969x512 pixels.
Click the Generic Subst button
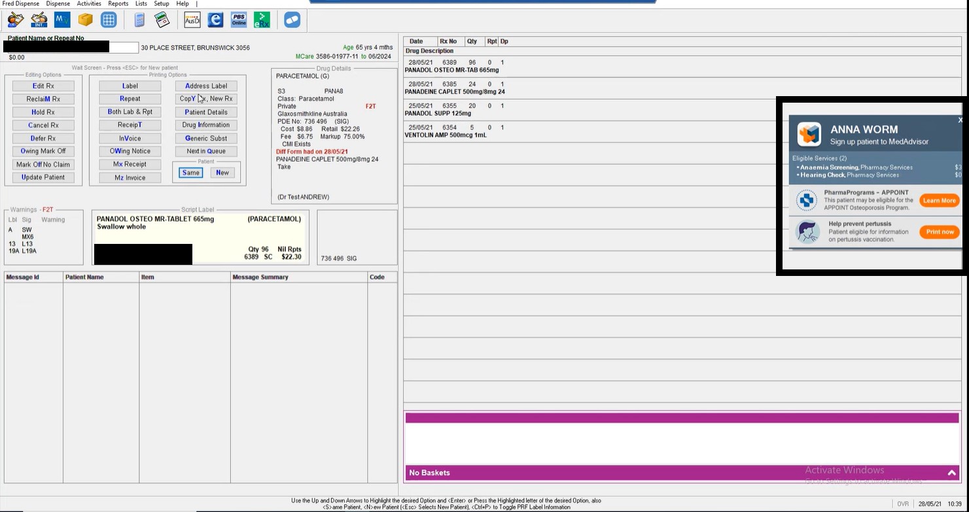206,138
